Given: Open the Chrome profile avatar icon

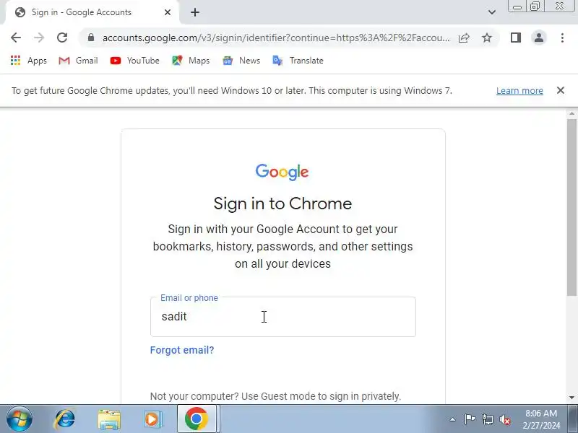Looking at the screenshot, I should (x=539, y=38).
